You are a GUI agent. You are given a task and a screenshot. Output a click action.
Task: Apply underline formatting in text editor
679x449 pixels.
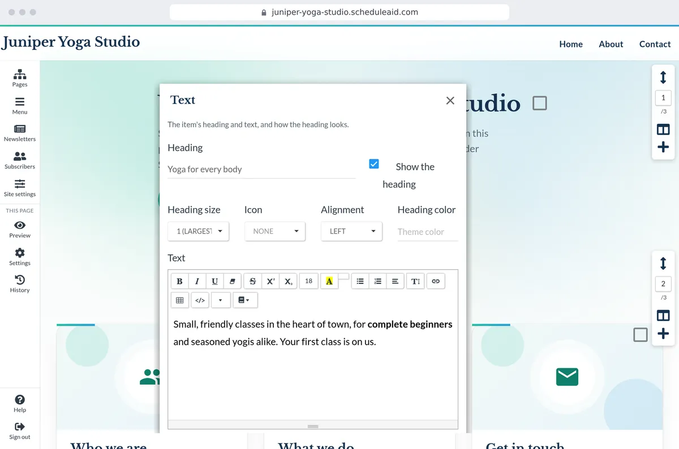point(214,281)
